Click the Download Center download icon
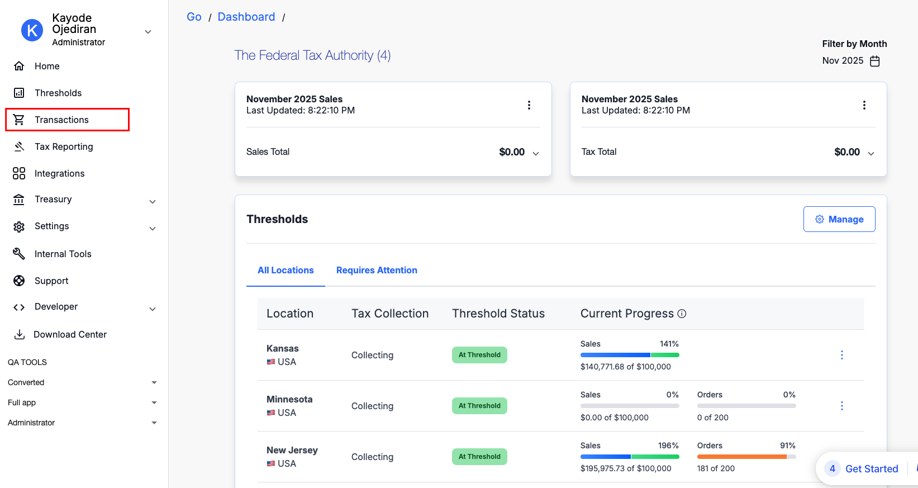 [19, 334]
